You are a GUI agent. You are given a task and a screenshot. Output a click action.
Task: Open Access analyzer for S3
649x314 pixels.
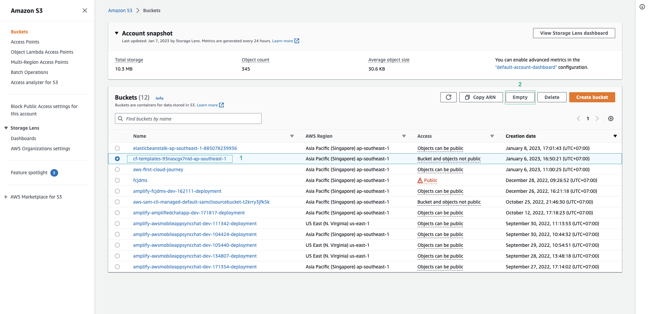[34, 82]
